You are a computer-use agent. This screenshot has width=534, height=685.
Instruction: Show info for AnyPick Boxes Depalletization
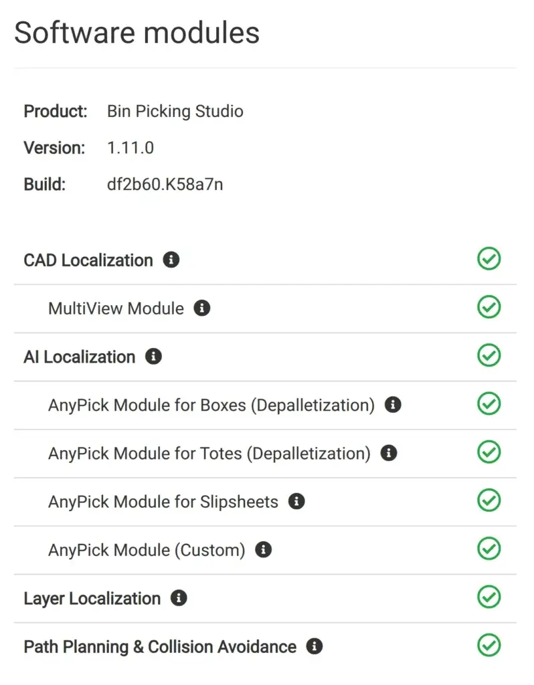point(393,405)
